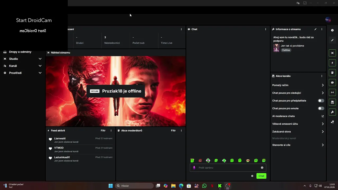Edit stream info with pencil in Informace o streamu
Viewport: 338px width, 190px height.
(x=315, y=29)
